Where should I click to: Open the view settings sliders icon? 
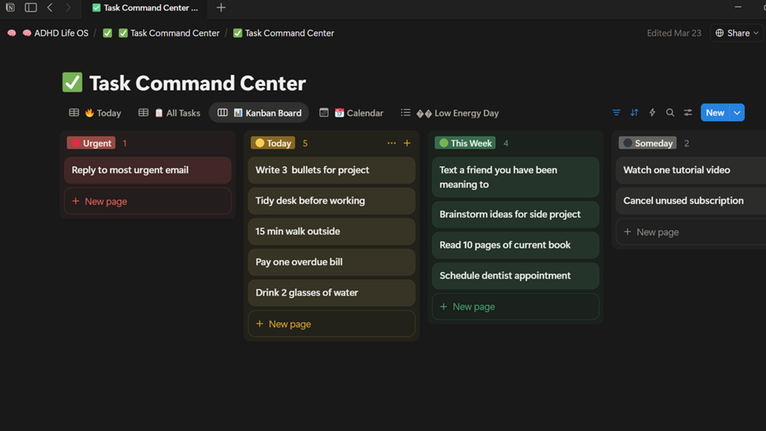click(x=688, y=113)
